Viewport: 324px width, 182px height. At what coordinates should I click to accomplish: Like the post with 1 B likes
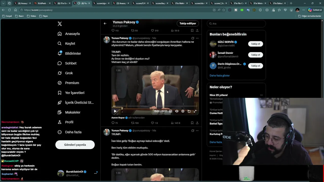pos(154,123)
